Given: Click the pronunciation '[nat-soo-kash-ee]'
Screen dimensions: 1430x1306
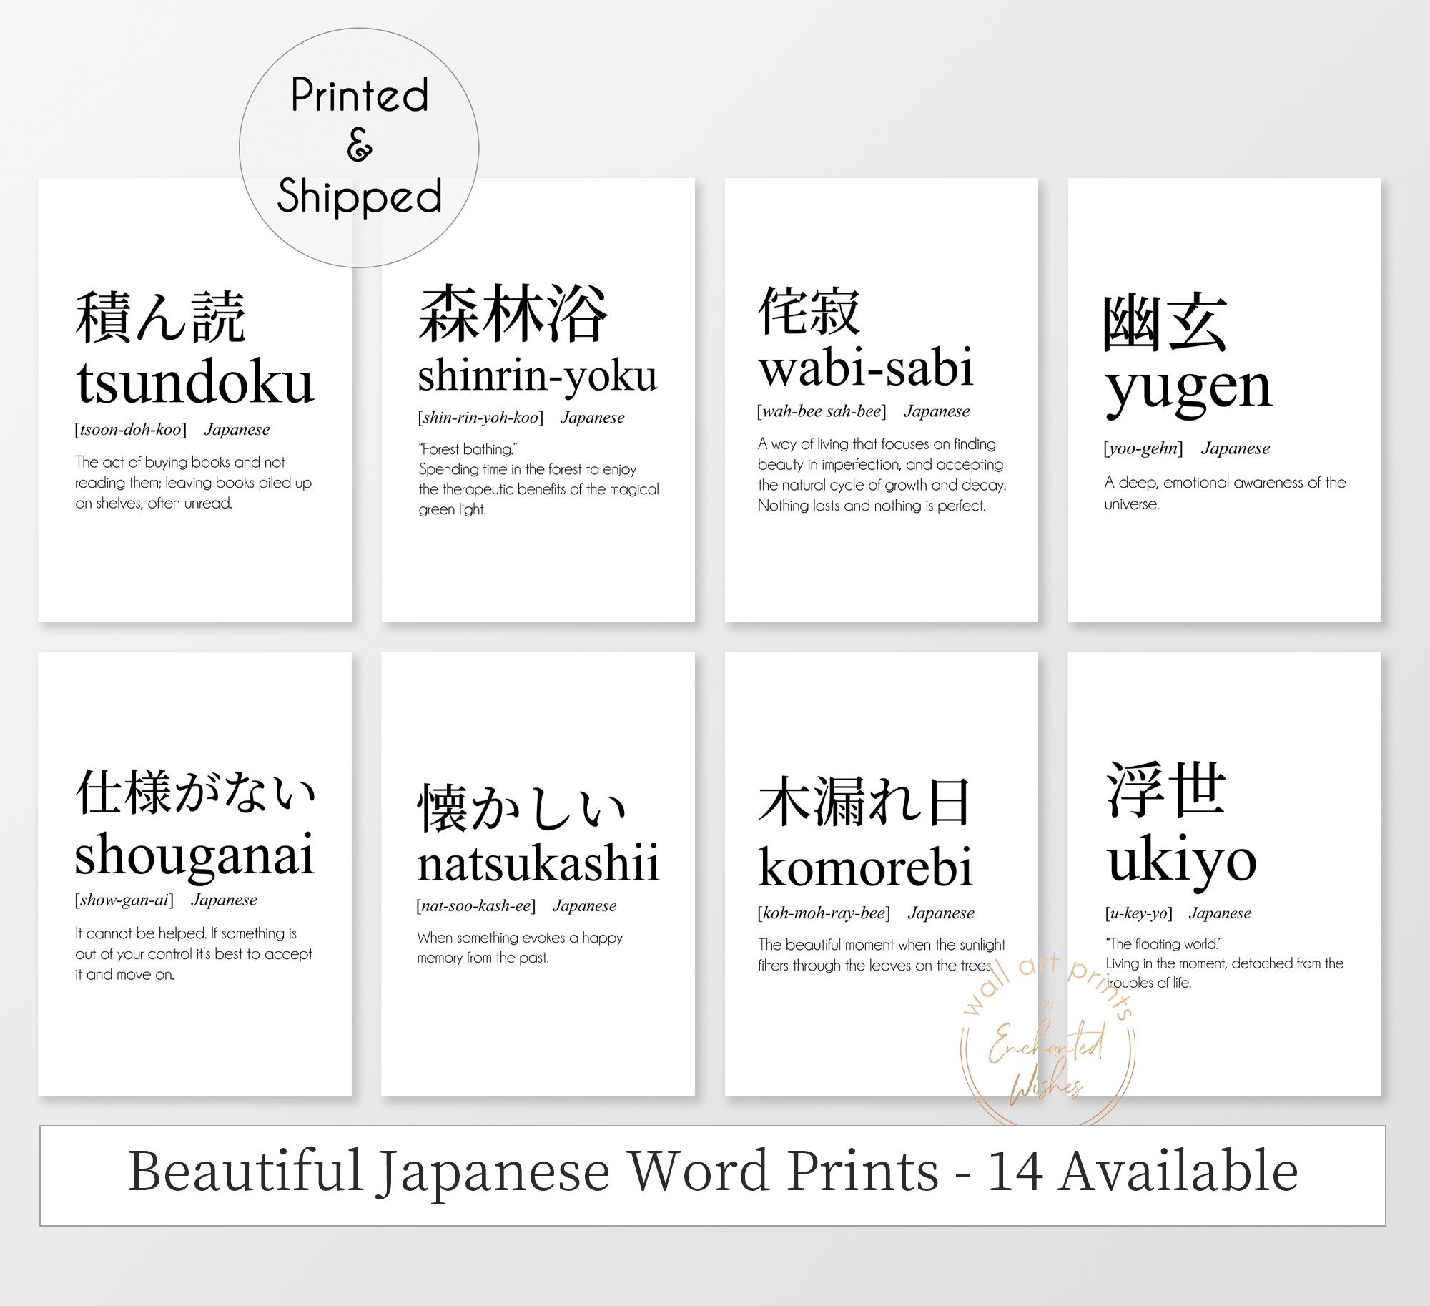Looking at the screenshot, I should (476, 906).
